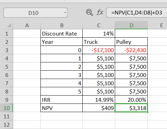The width and height of the screenshot is (167, 129).
Task: Click the fill handle of cell D10
Action: coord(148,112)
